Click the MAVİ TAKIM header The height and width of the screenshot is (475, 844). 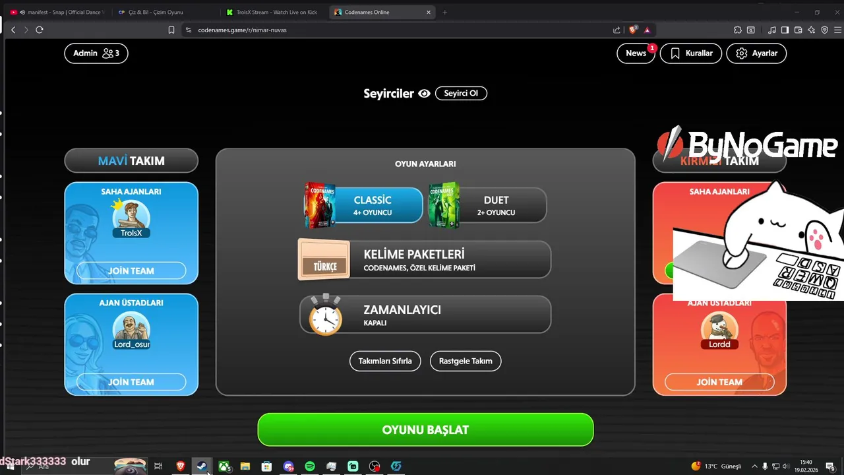click(x=131, y=161)
